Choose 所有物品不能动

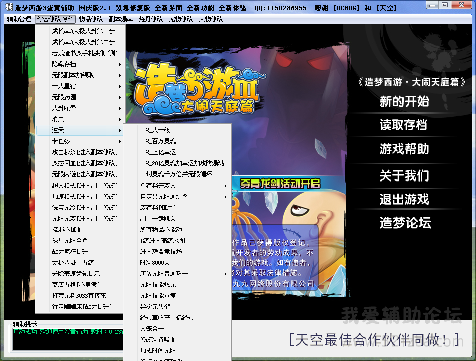177,230
